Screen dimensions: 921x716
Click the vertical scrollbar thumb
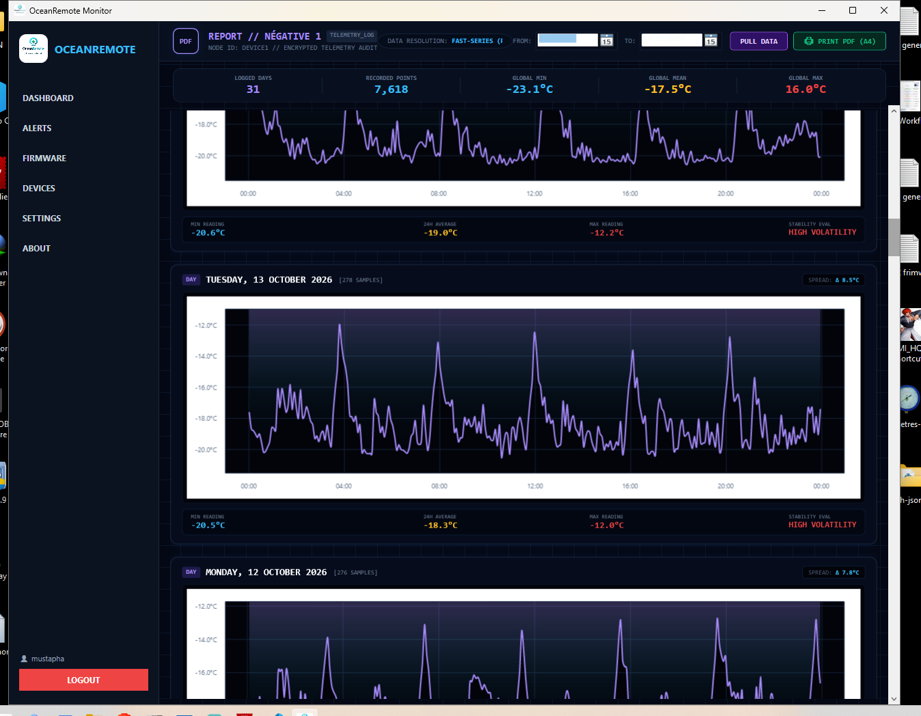[894, 237]
